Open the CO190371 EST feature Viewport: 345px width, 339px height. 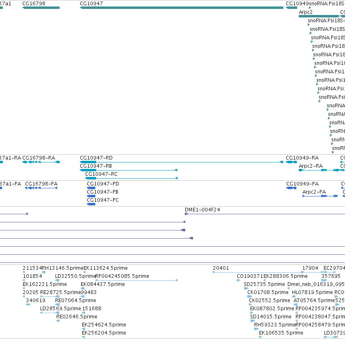coord(238,280)
